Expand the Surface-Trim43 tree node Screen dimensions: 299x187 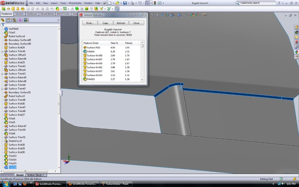click(2, 74)
